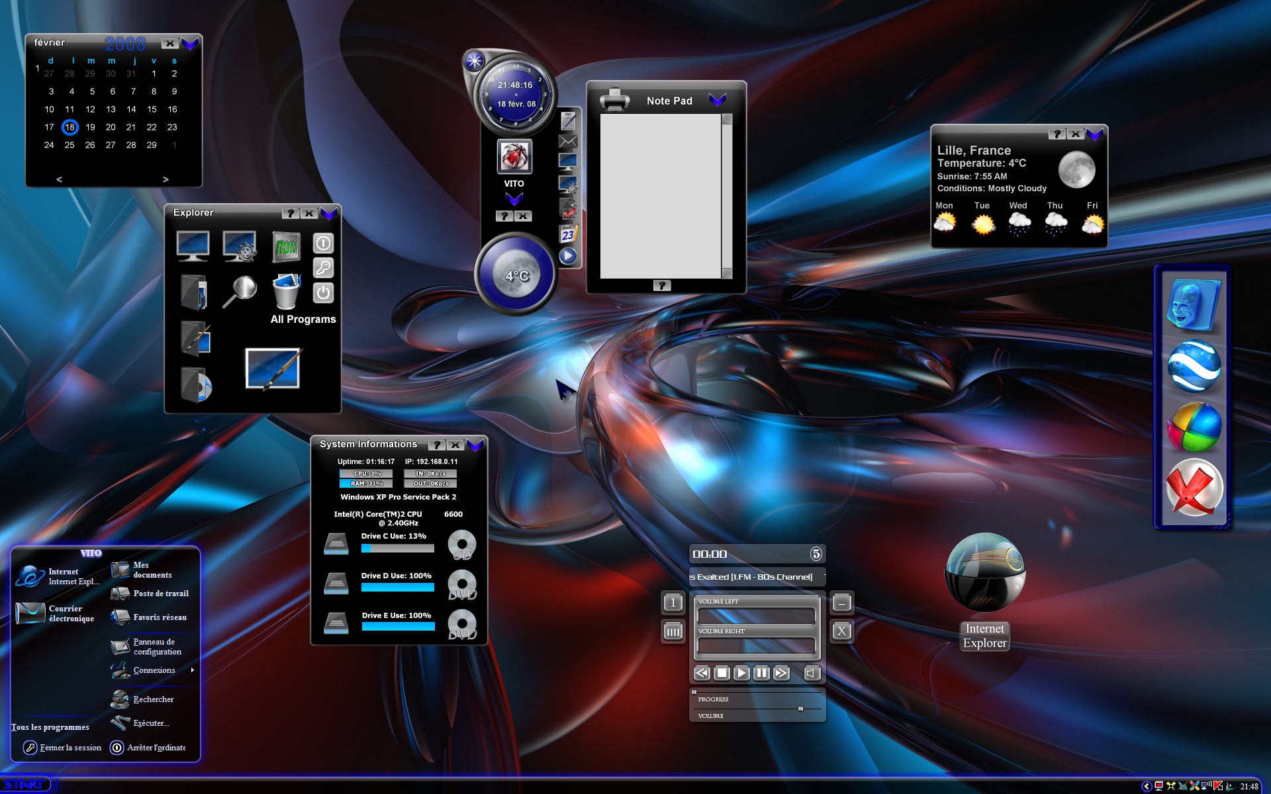This screenshot has height=794, width=1271.
Task: Expand the Connexions submenu arrow
Action: (193, 670)
